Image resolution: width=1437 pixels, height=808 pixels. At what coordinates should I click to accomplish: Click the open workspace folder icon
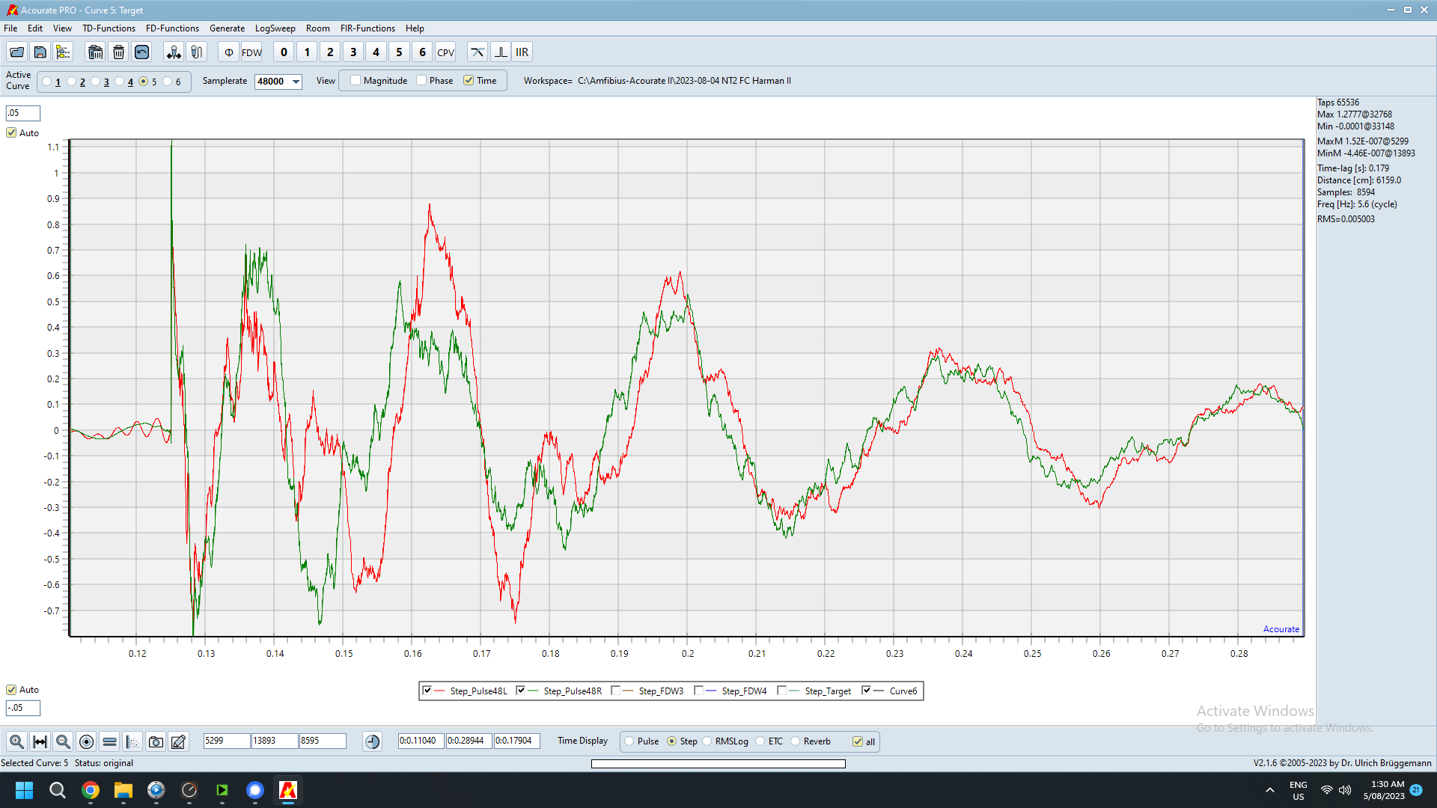(16, 52)
